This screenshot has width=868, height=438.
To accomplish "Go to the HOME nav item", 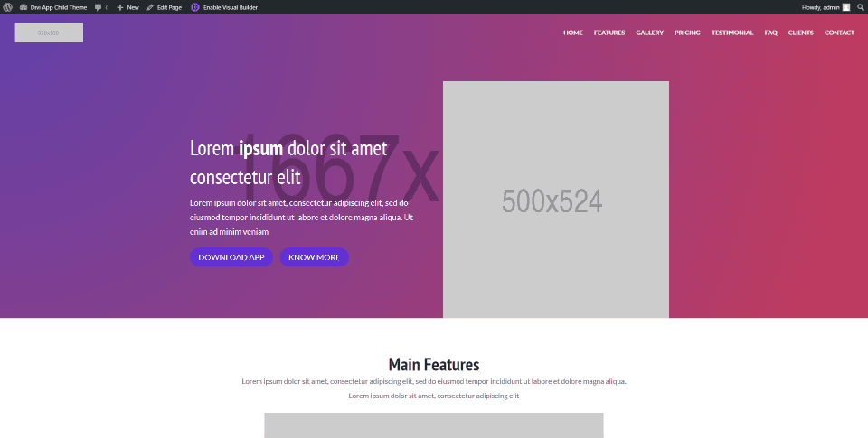I will (x=573, y=33).
